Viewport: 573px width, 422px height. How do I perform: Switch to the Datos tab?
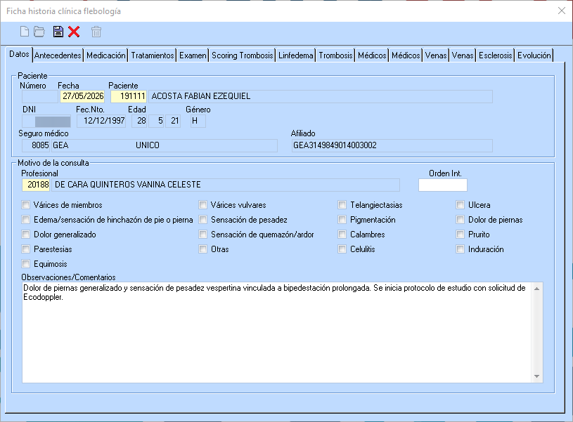click(19, 54)
